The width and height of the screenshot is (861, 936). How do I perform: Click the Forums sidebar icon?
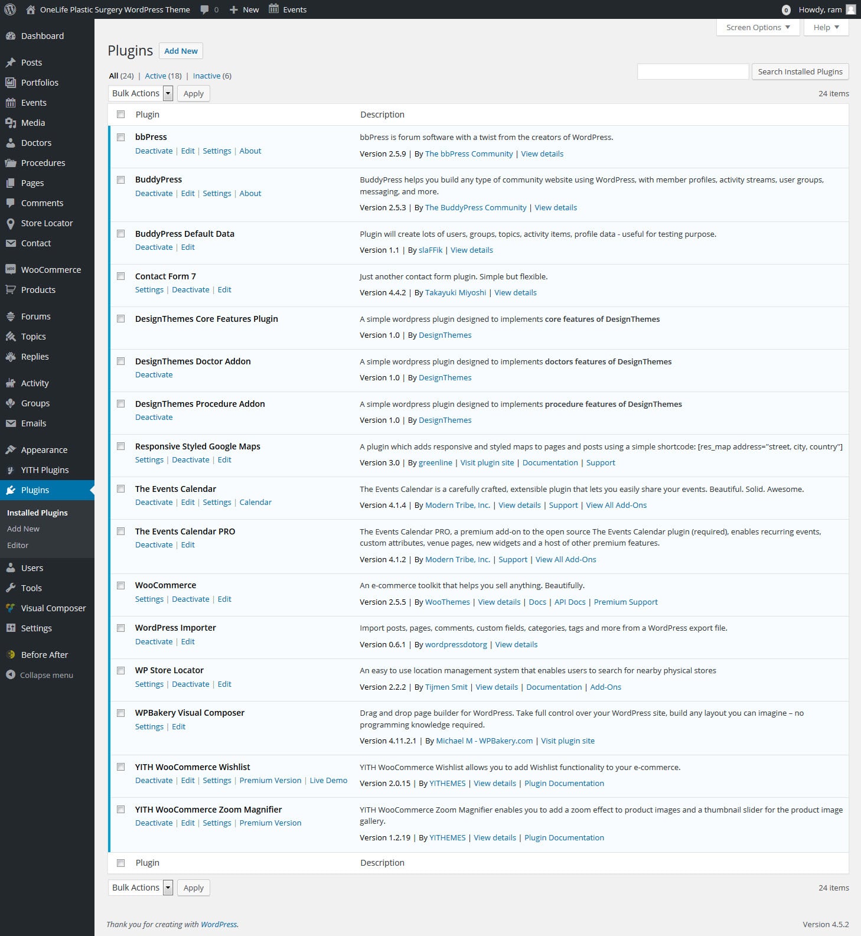point(11,317)
